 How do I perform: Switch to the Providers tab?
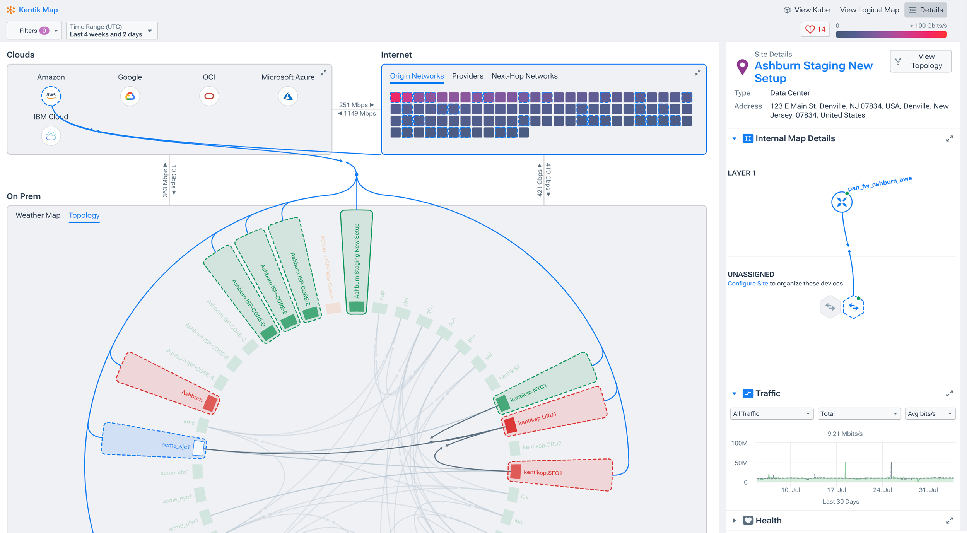(x=467, y=76)
